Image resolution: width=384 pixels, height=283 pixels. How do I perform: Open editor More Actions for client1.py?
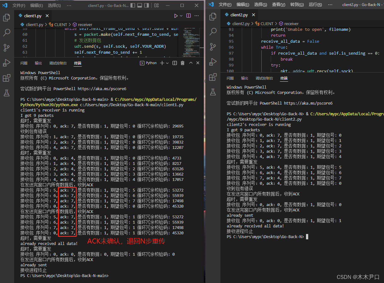coord(197,16)
